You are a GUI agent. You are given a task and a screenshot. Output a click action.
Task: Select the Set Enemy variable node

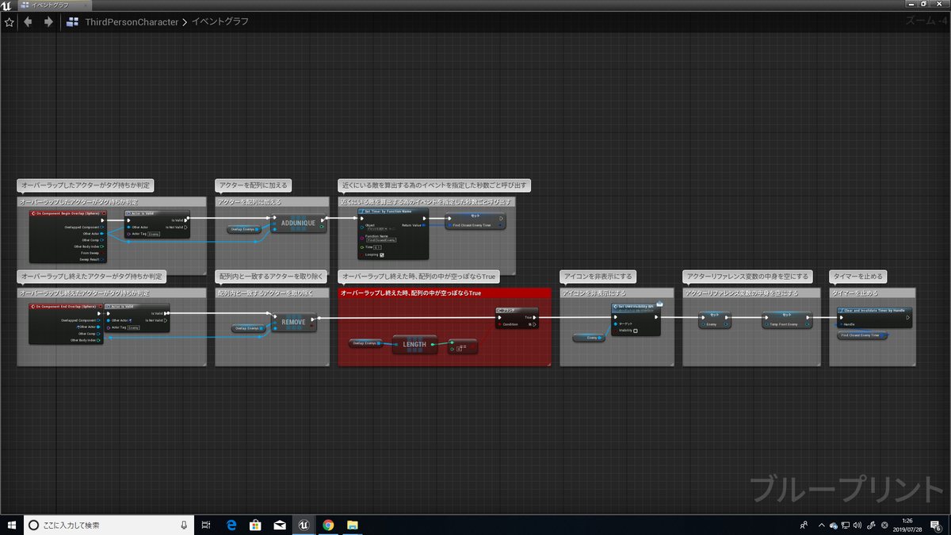point(713,319)
